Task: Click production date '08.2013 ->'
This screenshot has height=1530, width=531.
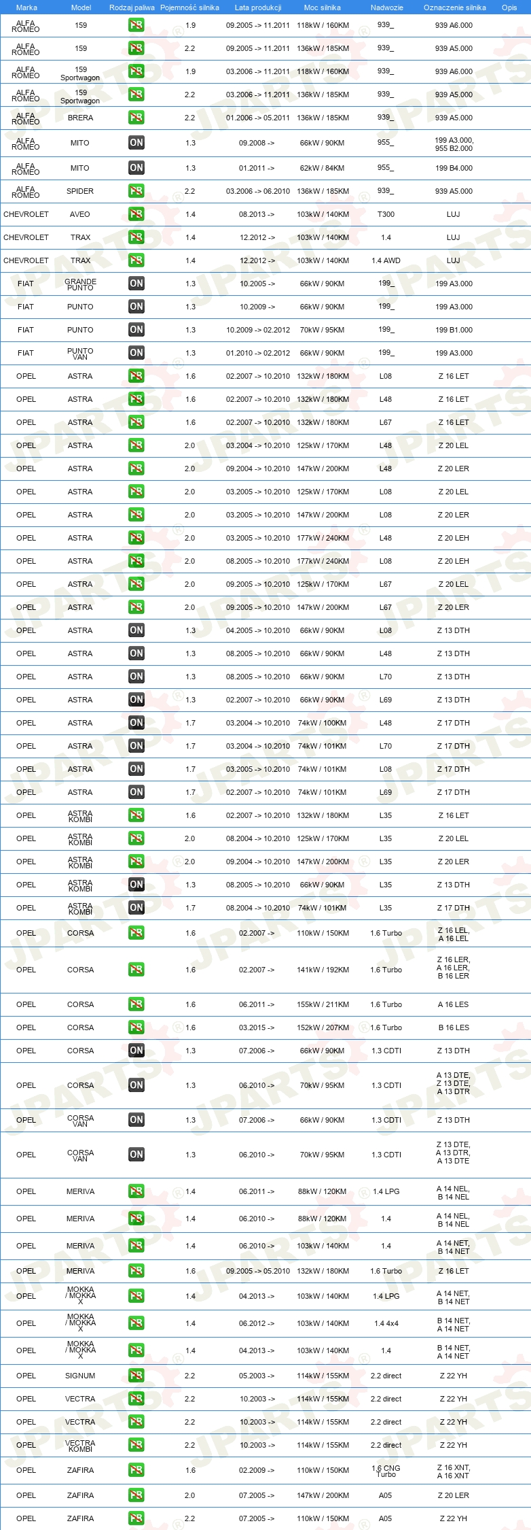Action: (x=257, y=214)
